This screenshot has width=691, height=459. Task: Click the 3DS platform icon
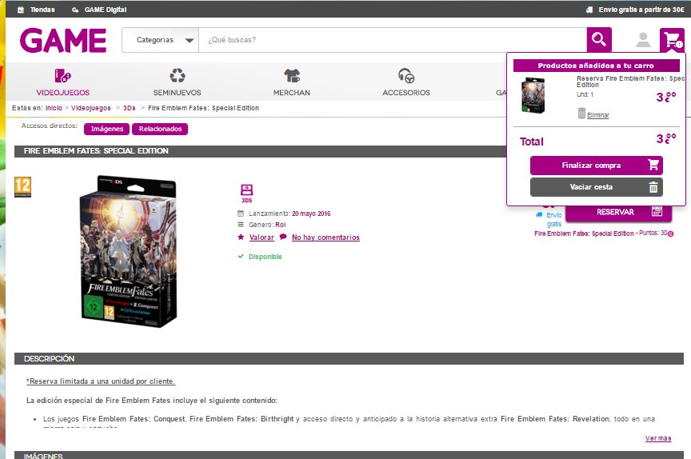[x=247, y=193]
